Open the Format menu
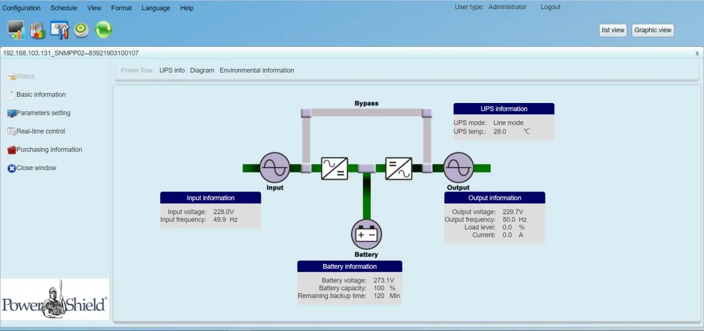Screen dimensions: 704x331 [x=121, y=8]
